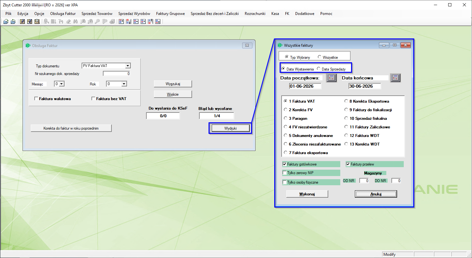
Task: Click the greyed plain binoculars toolbar icon
Action: pyautogui.click(x=76, y=22)
